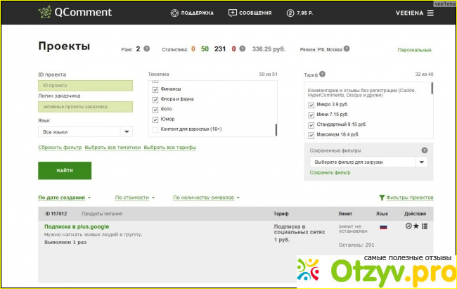
Task: Star the plus.google subscription project
Action: tap(417, 226)
